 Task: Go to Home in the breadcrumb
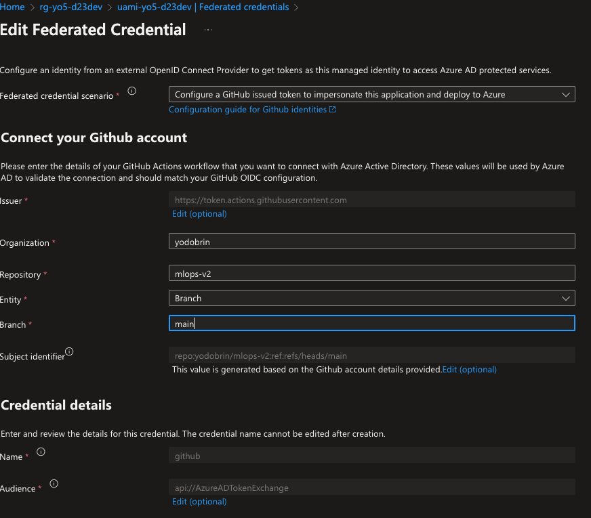[x=13, y=7]
